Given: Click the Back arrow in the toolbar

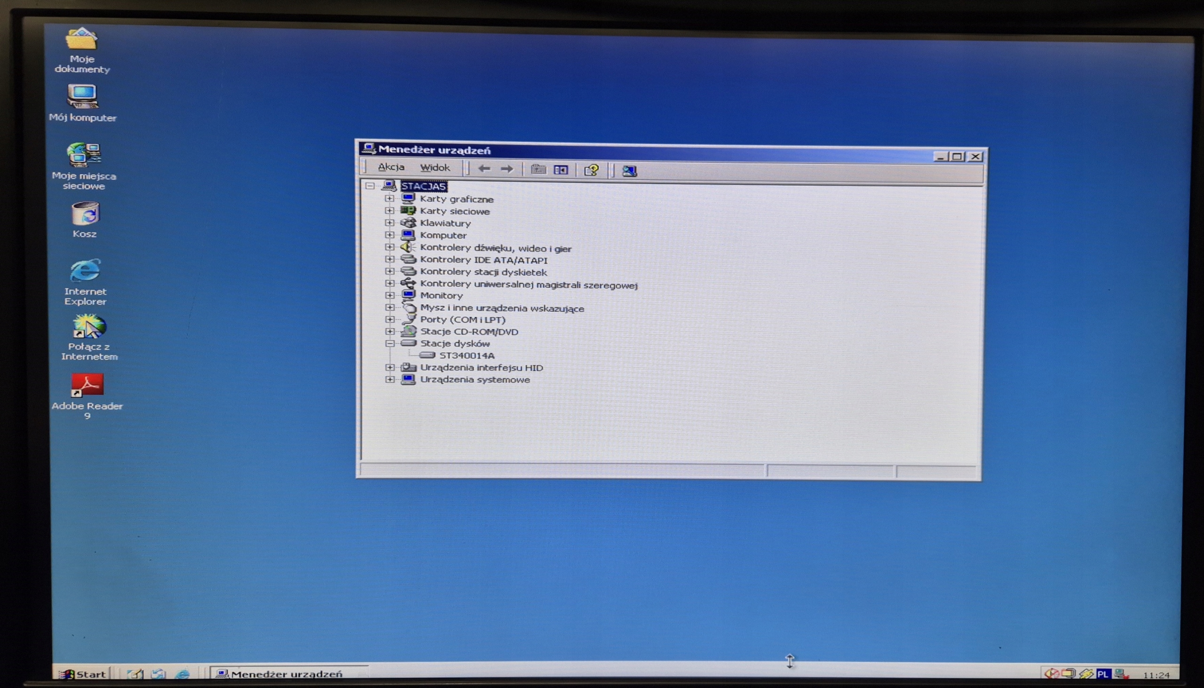Looking at the screenshot, I should pyautogui.click(x=484, y=168).
